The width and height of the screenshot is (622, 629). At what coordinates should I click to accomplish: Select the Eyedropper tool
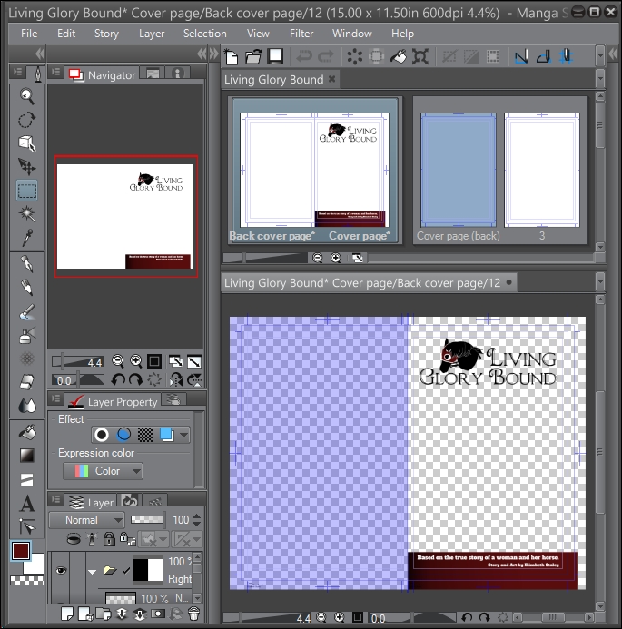(27, 238)
